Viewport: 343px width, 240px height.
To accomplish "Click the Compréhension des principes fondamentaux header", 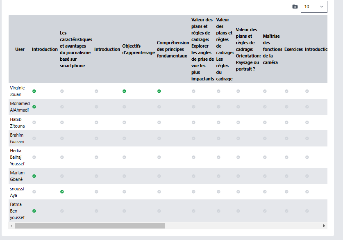I will coord(173,49).
